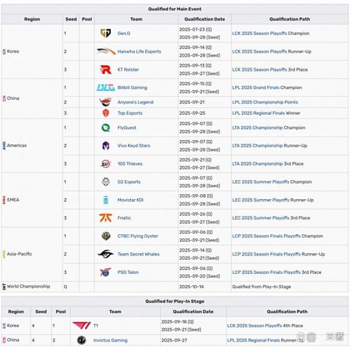The height and width of the screenshot is (349, 351).
Task: Click the PSG Talon team link
Action: 128,272
